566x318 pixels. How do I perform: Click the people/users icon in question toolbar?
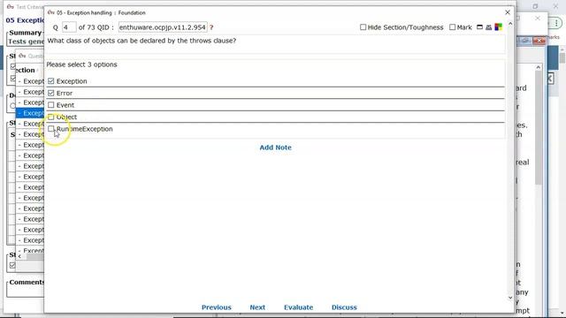tap(489, 27)
